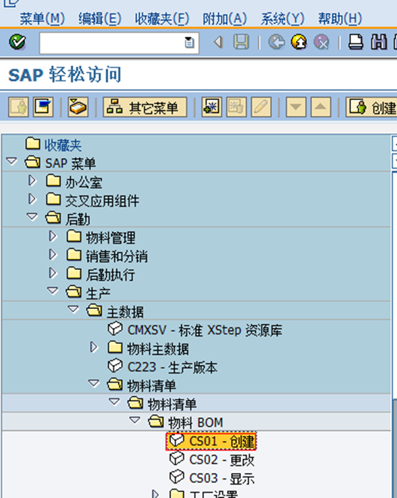This screenshot has width=397, height=498.
Task: Collapse the SAP 菜单 node
Action: coord(12,161)
